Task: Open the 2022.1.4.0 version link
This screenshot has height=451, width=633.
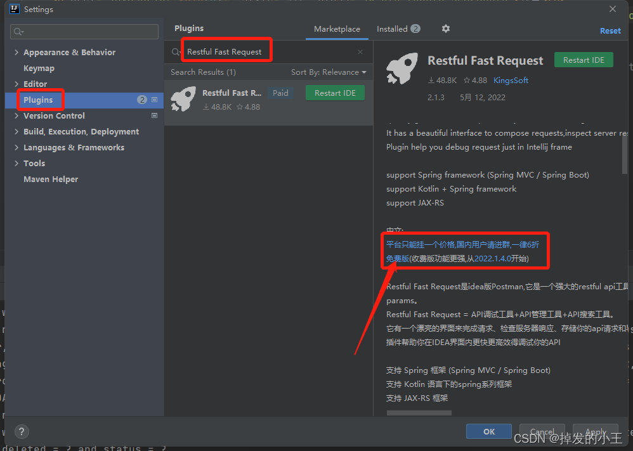Action: point(493,258)
